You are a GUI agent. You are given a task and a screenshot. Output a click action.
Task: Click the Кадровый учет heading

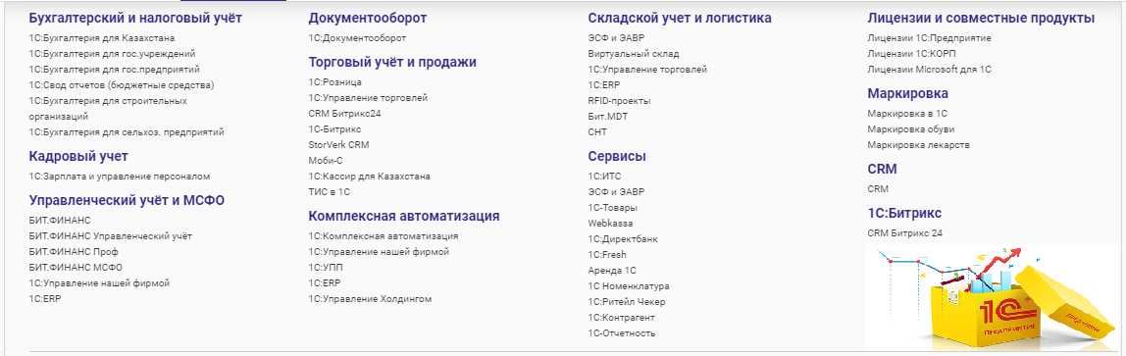78,156
